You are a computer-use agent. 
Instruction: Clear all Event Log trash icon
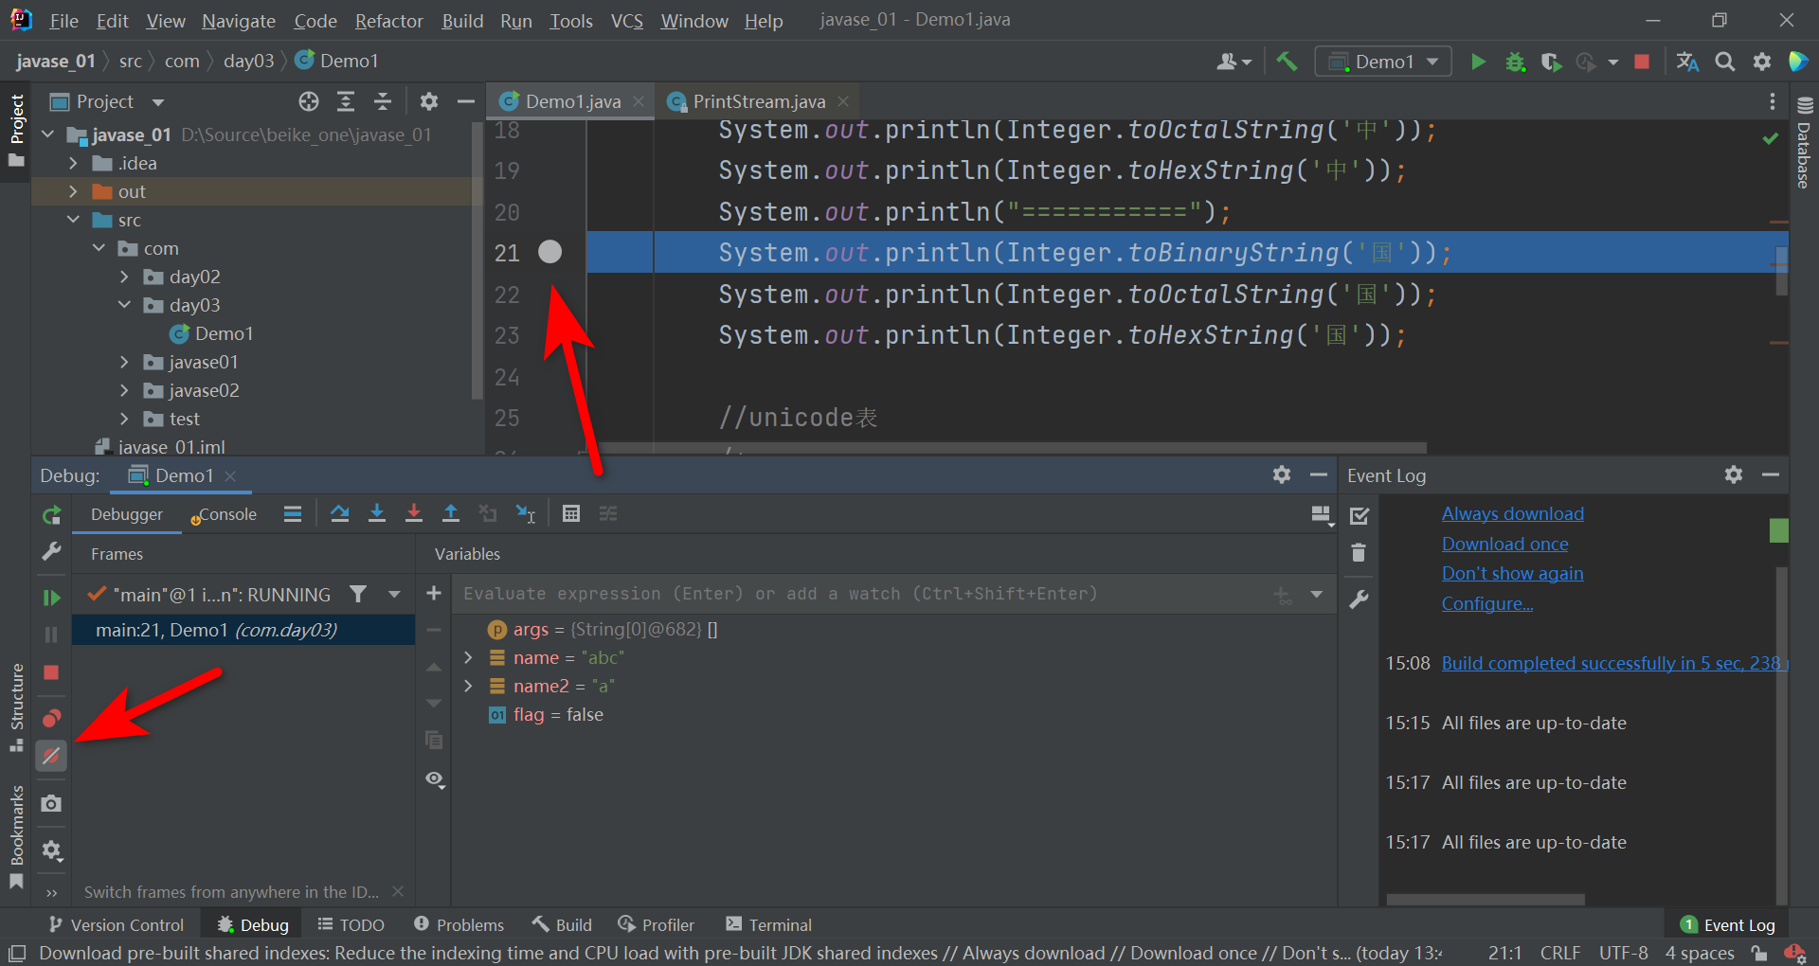(x=1359, y=552)
